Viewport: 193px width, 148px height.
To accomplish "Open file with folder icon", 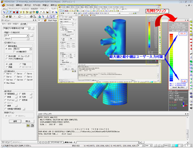I will (x=7, y=16).
